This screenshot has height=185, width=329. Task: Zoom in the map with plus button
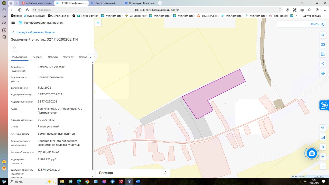pos(323,156)
